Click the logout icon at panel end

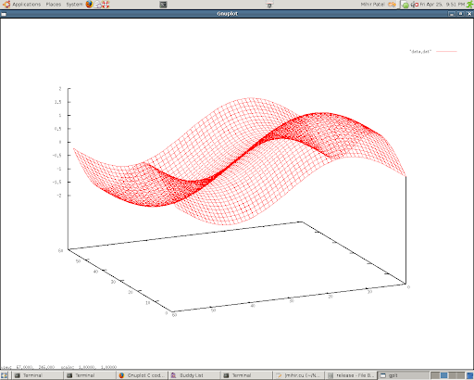click(469, 5)
